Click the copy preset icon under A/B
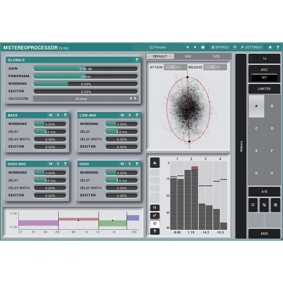 [x=264, y=205]
